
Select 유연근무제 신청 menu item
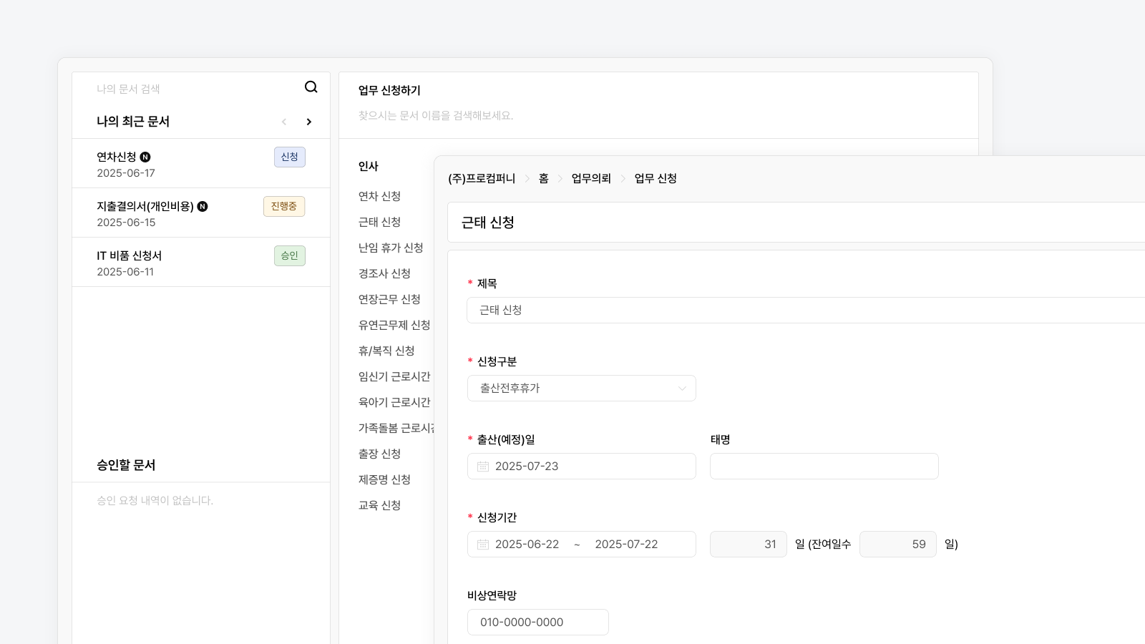(x=394, y=325)
